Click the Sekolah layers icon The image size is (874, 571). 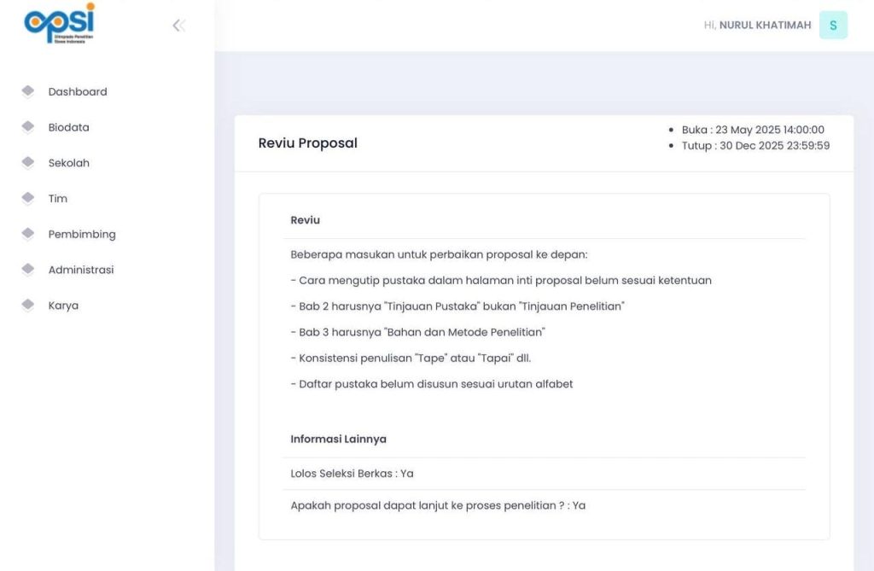28,162
